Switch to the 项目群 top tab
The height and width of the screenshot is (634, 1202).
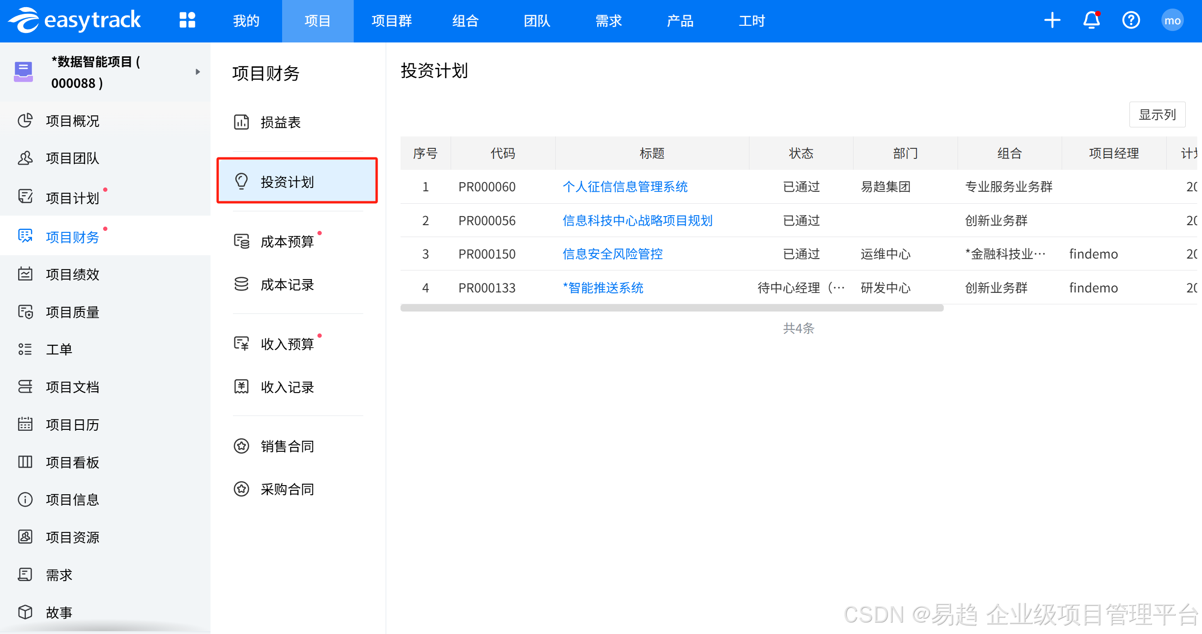click(x=391, y=21)
